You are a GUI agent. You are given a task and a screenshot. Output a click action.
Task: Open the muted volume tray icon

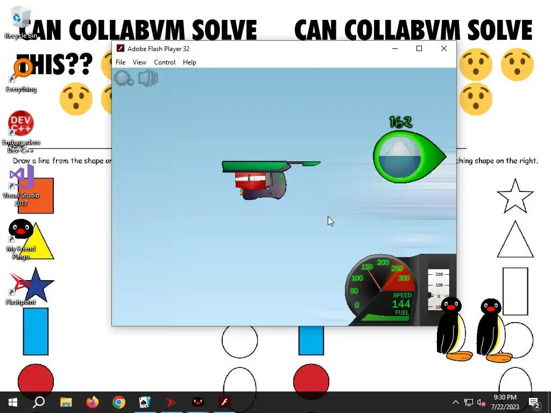(481, 402)
